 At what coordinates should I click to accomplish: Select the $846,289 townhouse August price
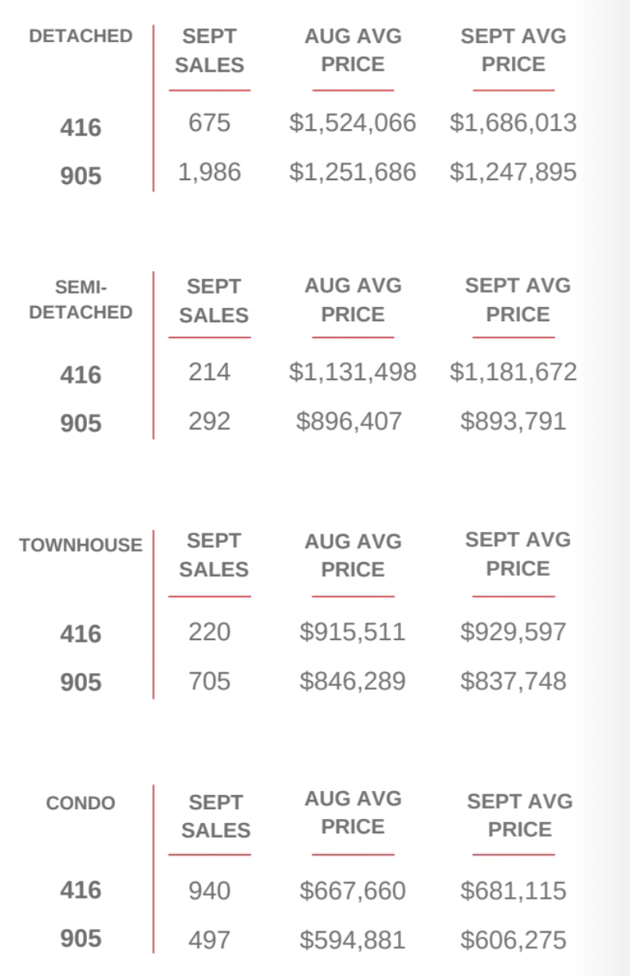tap(352, 682)
